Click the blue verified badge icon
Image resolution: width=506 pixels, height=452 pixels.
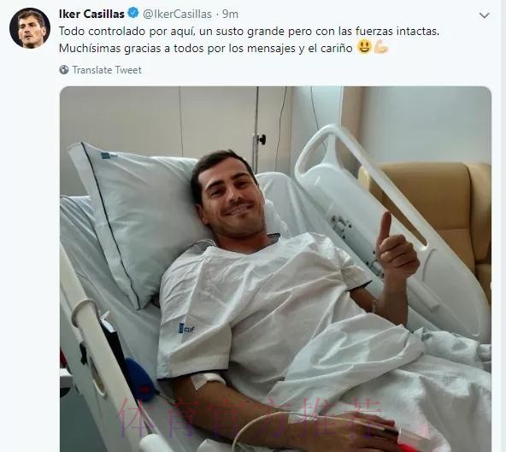coord(133,14)
